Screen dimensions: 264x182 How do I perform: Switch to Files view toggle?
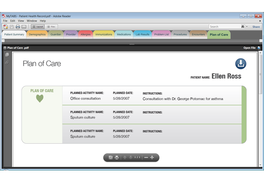pos(51,27)
